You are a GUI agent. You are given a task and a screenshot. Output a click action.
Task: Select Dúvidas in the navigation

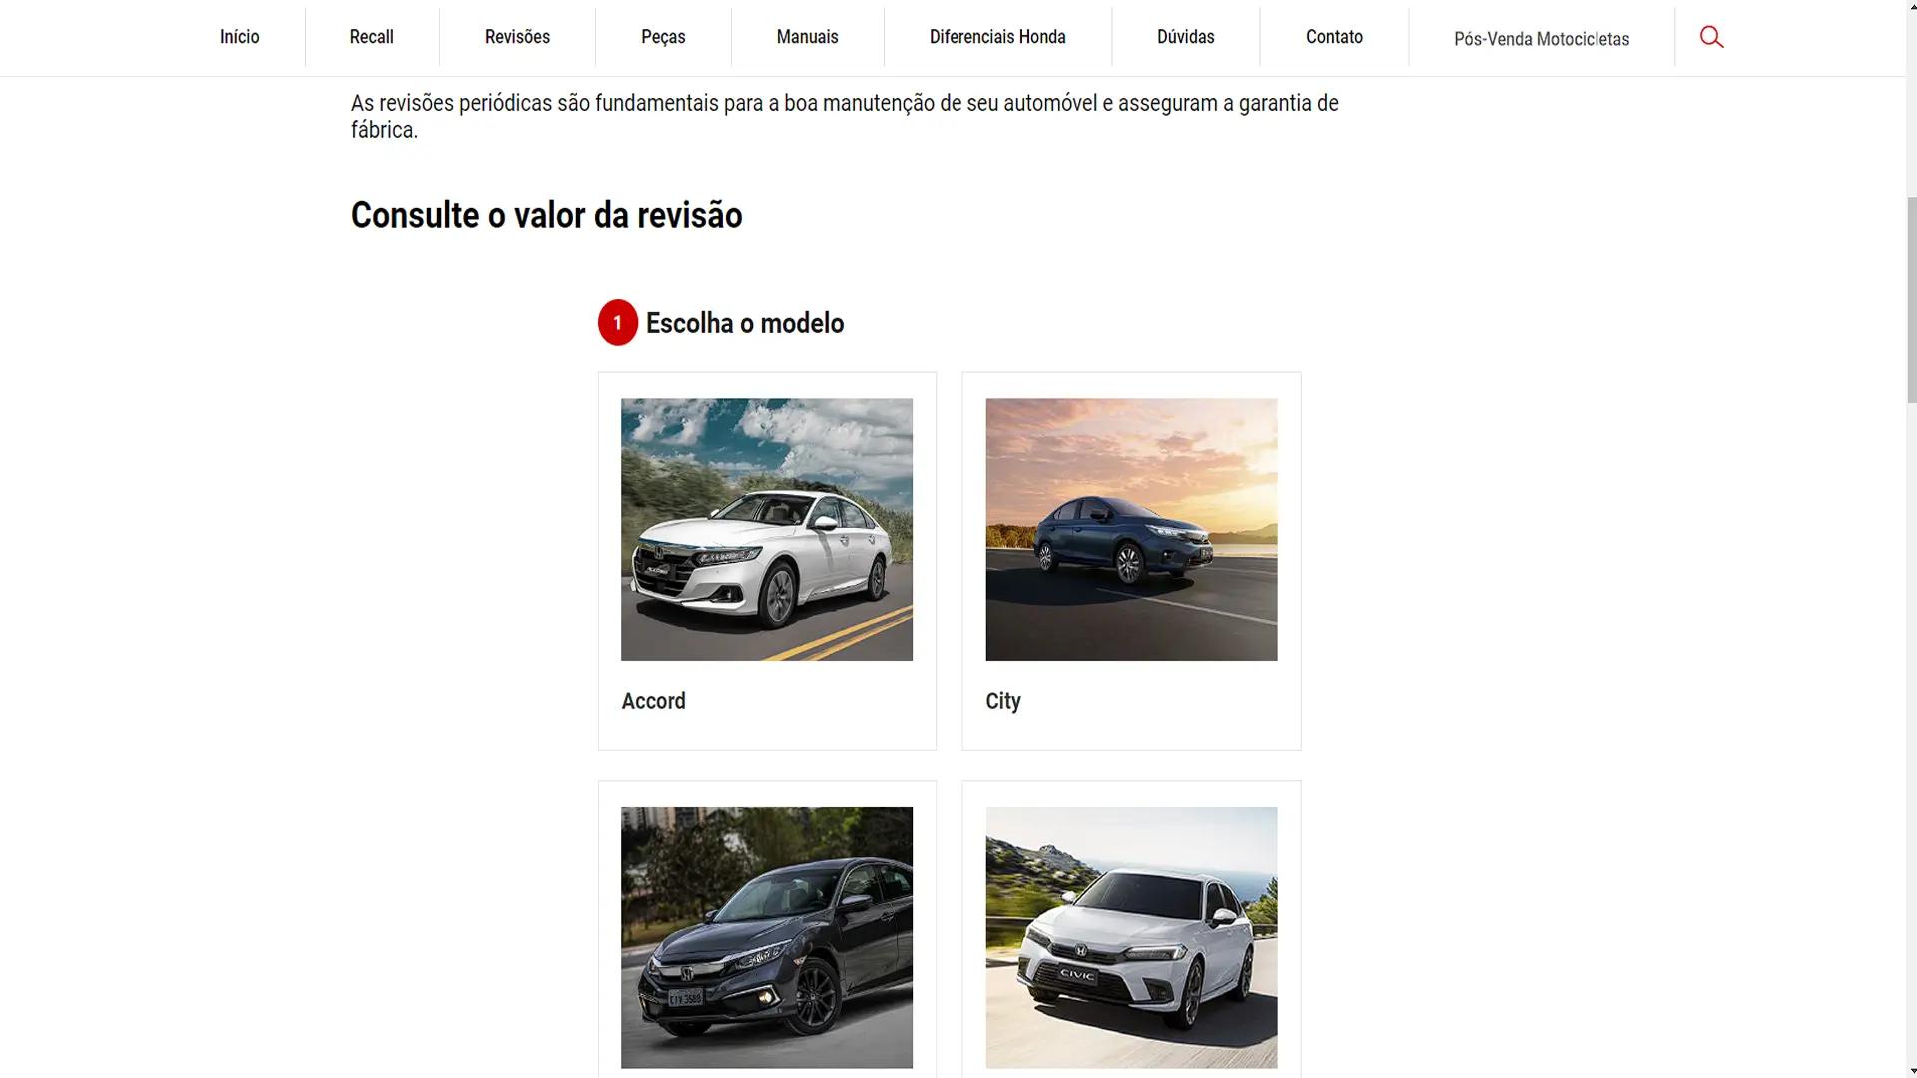(1185, 37)
